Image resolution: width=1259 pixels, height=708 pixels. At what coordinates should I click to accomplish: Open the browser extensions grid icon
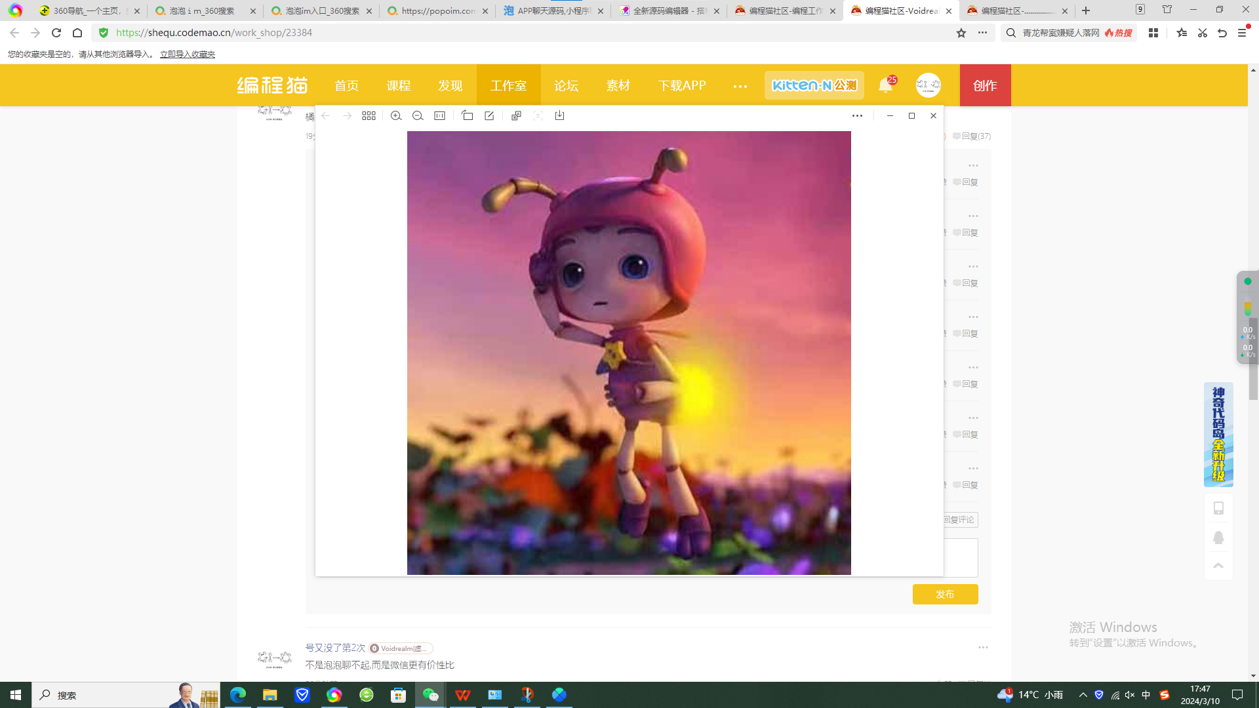click(1153, 33)
